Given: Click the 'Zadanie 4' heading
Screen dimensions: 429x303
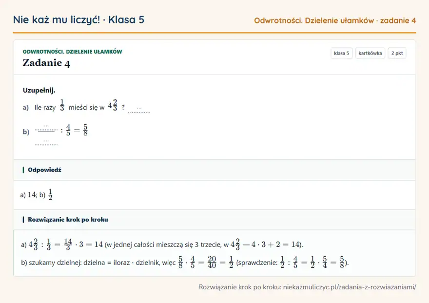Looking at the screenshot, I should 46,63.
